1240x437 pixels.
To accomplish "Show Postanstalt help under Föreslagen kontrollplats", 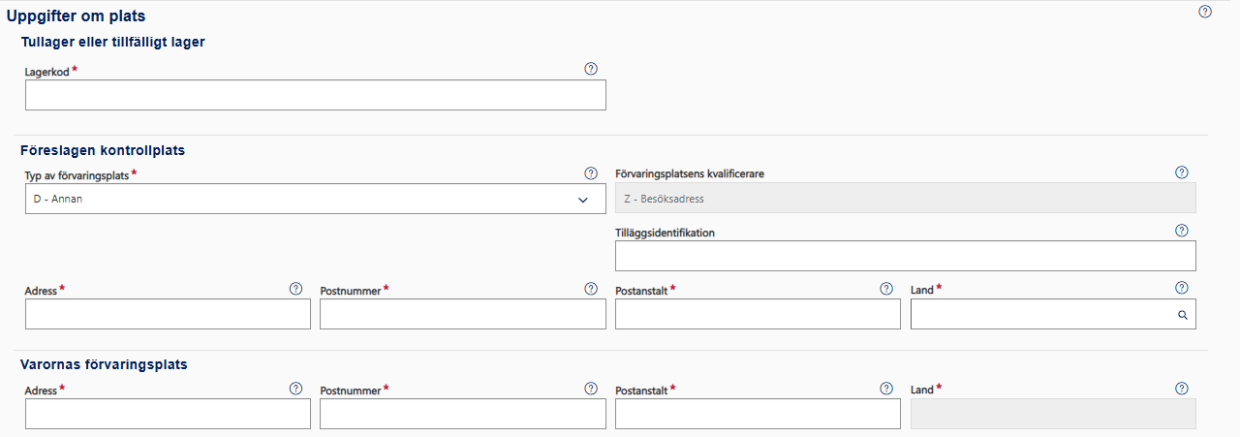I will click(x=885, y=289).
